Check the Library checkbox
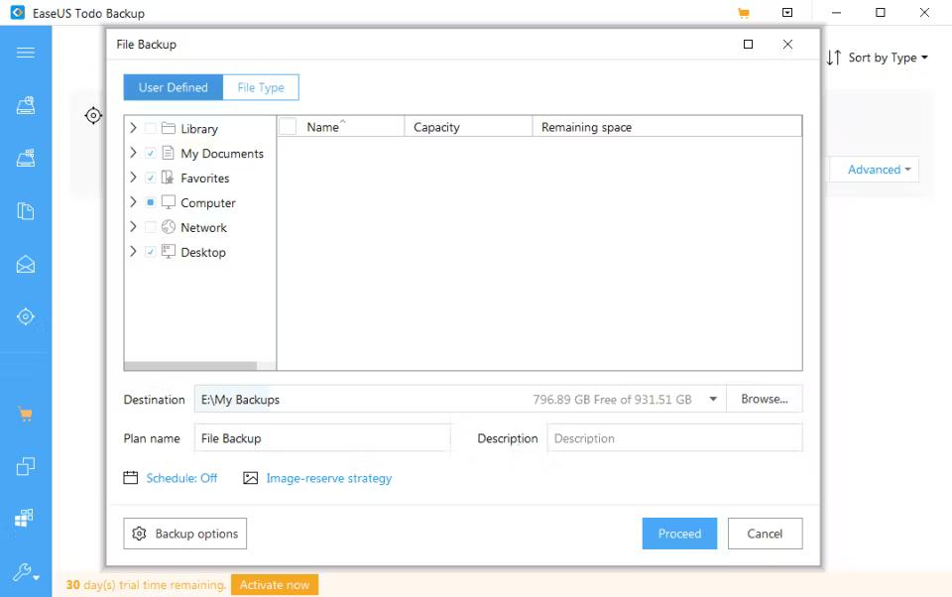Screen dimensions: 952x597 coord(151,128)
